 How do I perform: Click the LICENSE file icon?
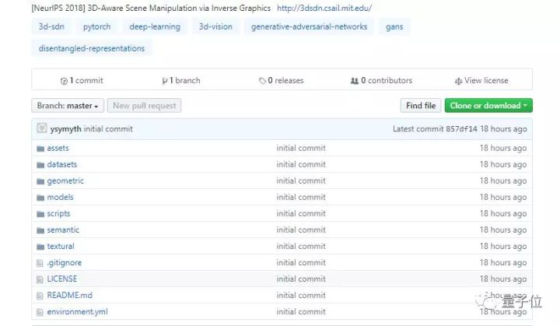(x=40, y=279)
